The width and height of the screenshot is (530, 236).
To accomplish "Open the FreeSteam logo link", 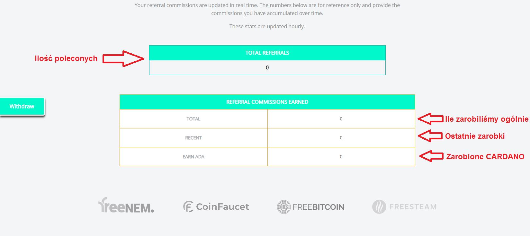I will coord(404,207).
